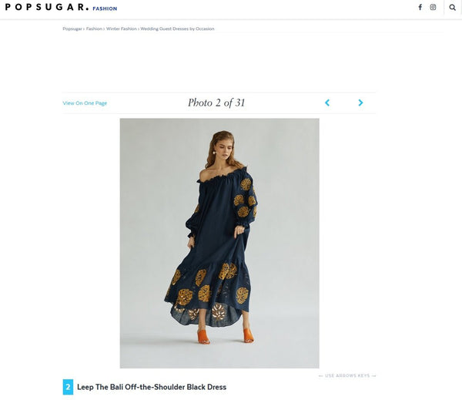Click the Photo 2 of 31 counter

(x=216, y=103)
